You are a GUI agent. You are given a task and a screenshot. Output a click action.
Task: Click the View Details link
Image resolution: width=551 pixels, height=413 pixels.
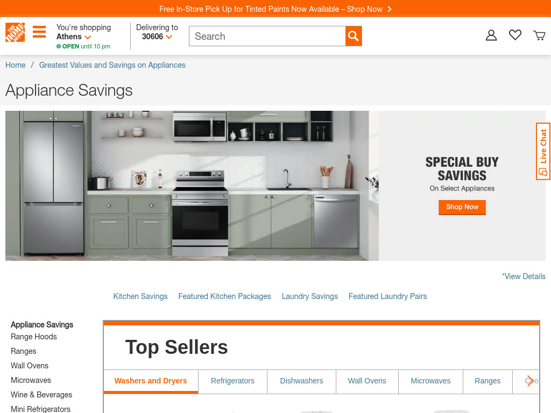click(x=524, y=276)
